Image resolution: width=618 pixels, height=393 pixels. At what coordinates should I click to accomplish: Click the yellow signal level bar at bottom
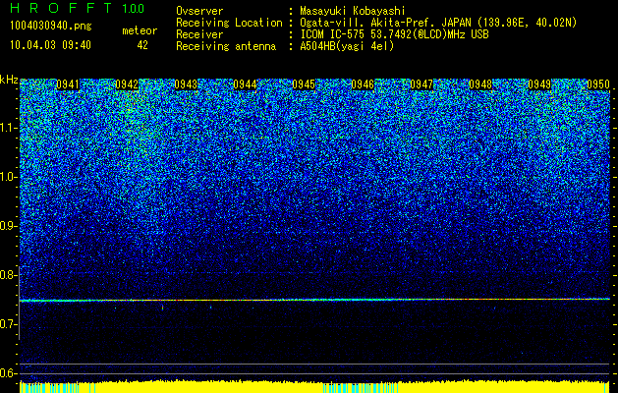click(x=314, y=387)
